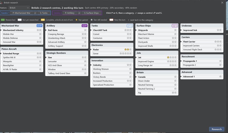Select the Lancaster tech row
This screenshot has width=228, height=133.
(67, 61)
